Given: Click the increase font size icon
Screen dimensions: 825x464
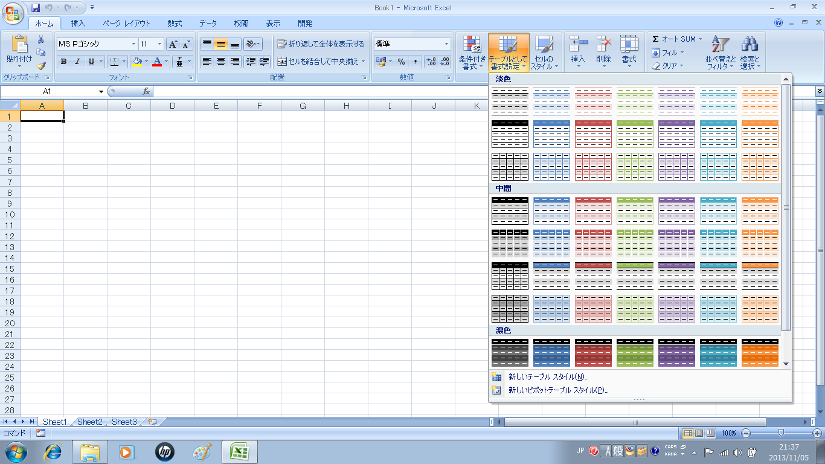Looking at the screenshot, I should [x=173, y=44].
